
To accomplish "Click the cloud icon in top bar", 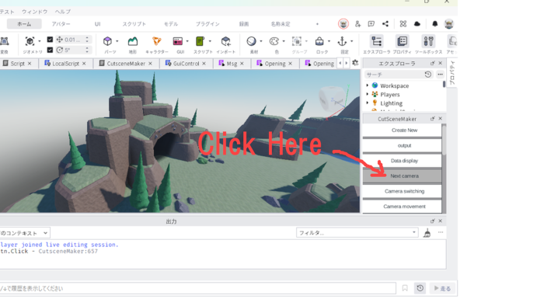I will (x=417, y=24).
